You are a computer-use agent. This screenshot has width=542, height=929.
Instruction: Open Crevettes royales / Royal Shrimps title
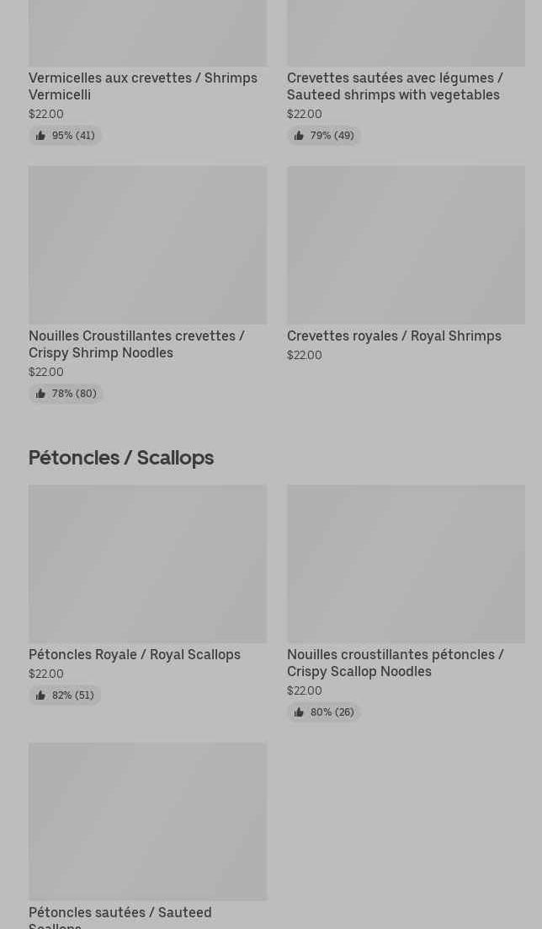coord(394,336)
